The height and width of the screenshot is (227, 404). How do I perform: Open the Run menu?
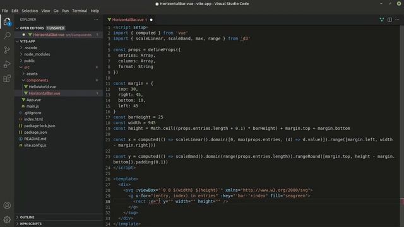coord(66,11)
